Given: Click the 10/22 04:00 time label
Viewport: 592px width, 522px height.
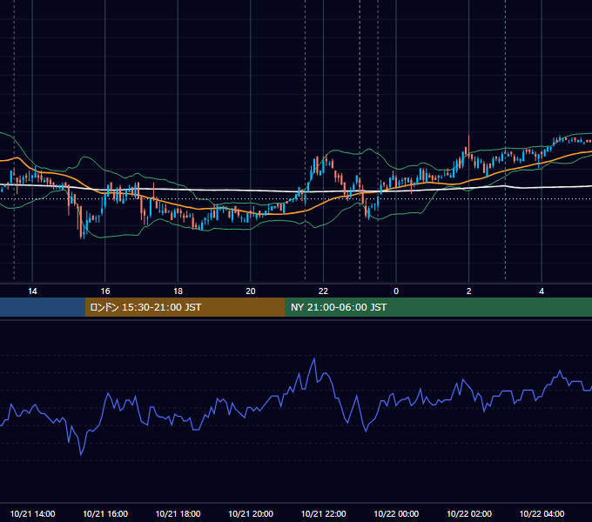Looking at the screenshot, I should point(542,513).
